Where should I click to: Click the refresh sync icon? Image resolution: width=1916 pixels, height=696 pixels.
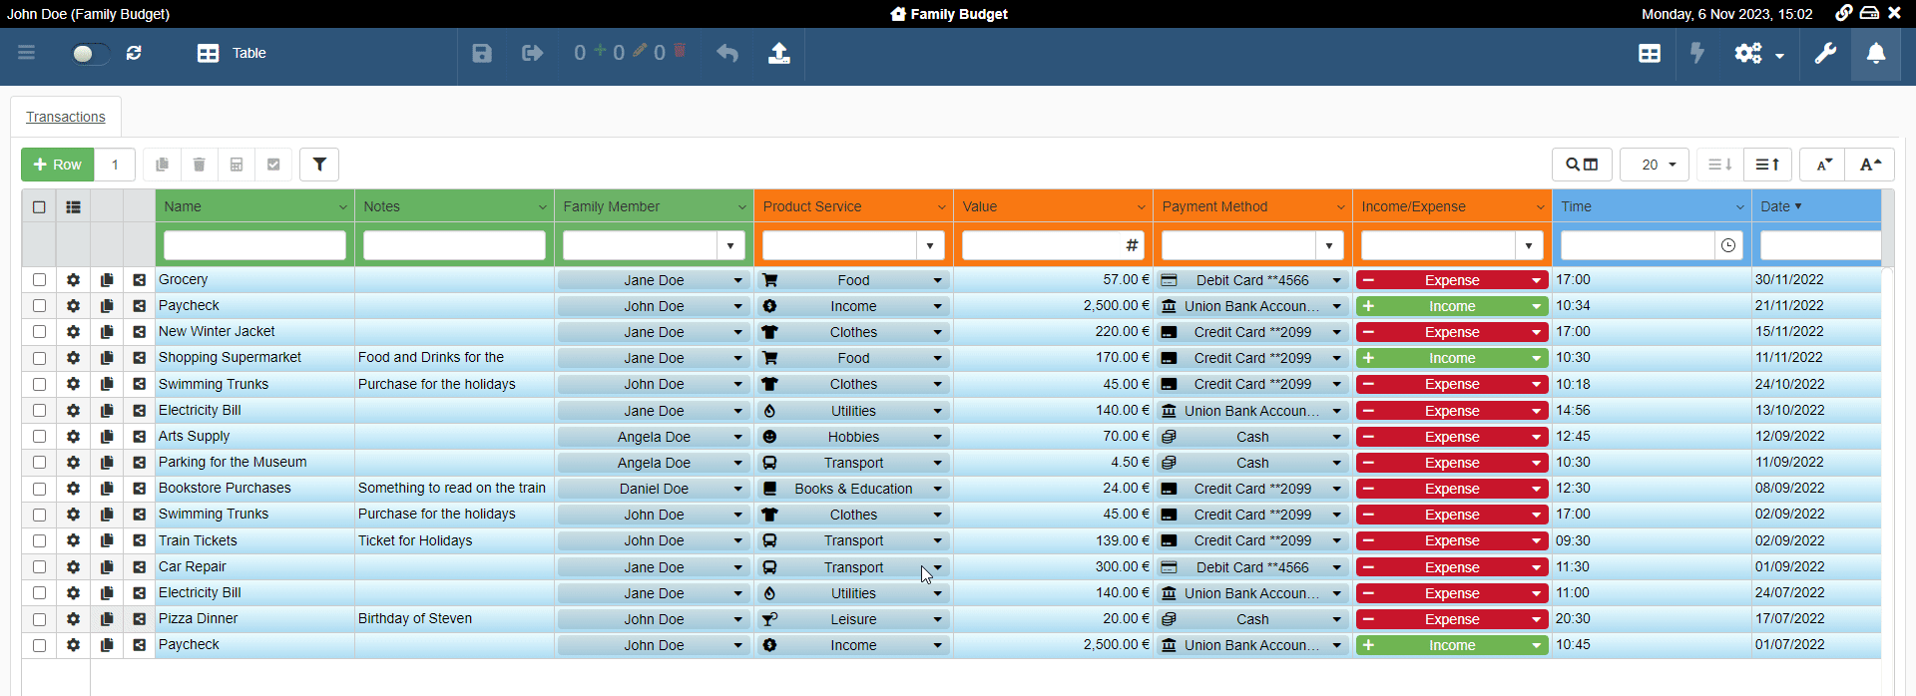pos(134,54)
